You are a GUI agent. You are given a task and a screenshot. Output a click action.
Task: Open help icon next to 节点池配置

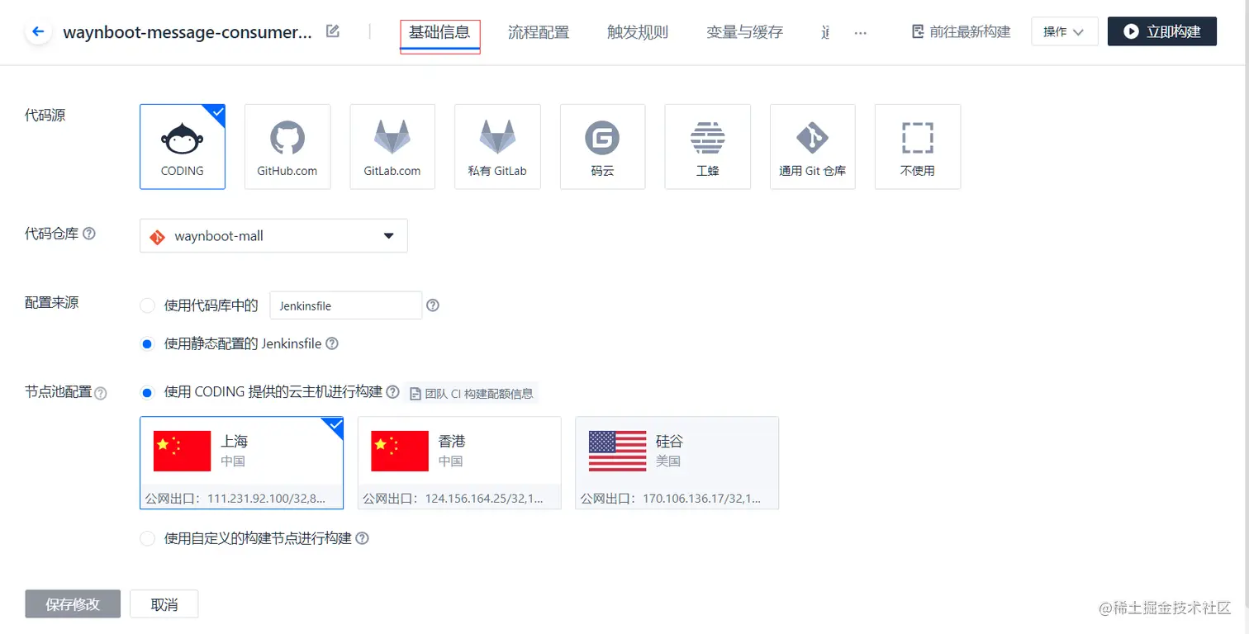click(x=101, y=393)
